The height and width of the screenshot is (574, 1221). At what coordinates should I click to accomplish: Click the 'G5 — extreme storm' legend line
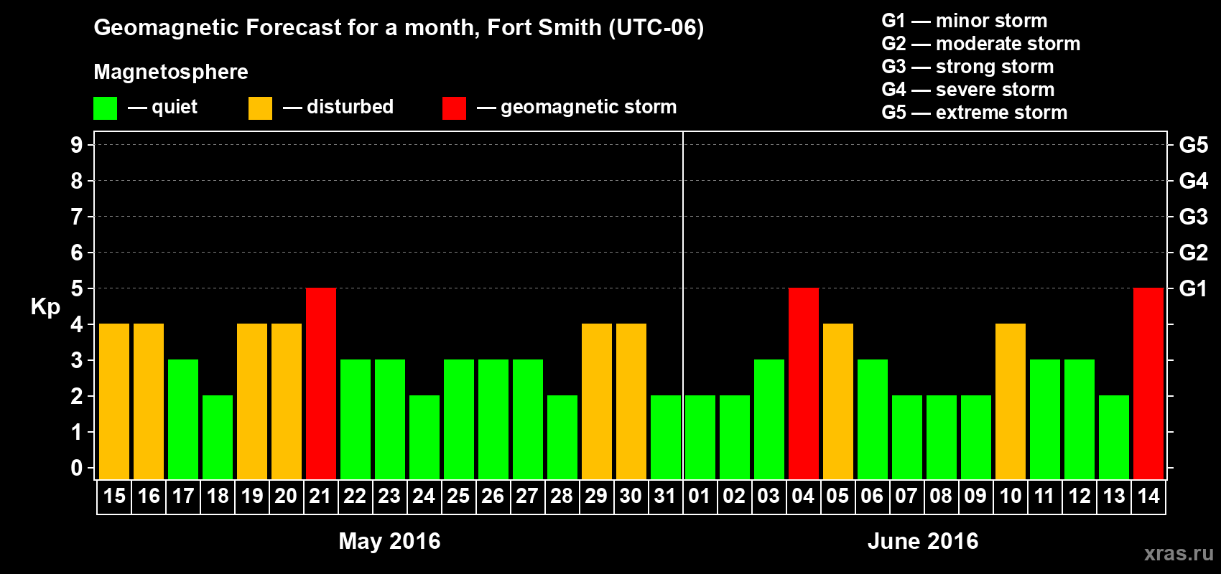pos(975,113)
